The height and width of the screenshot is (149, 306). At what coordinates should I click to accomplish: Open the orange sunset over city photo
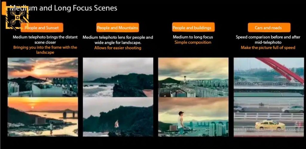point(43,77)
